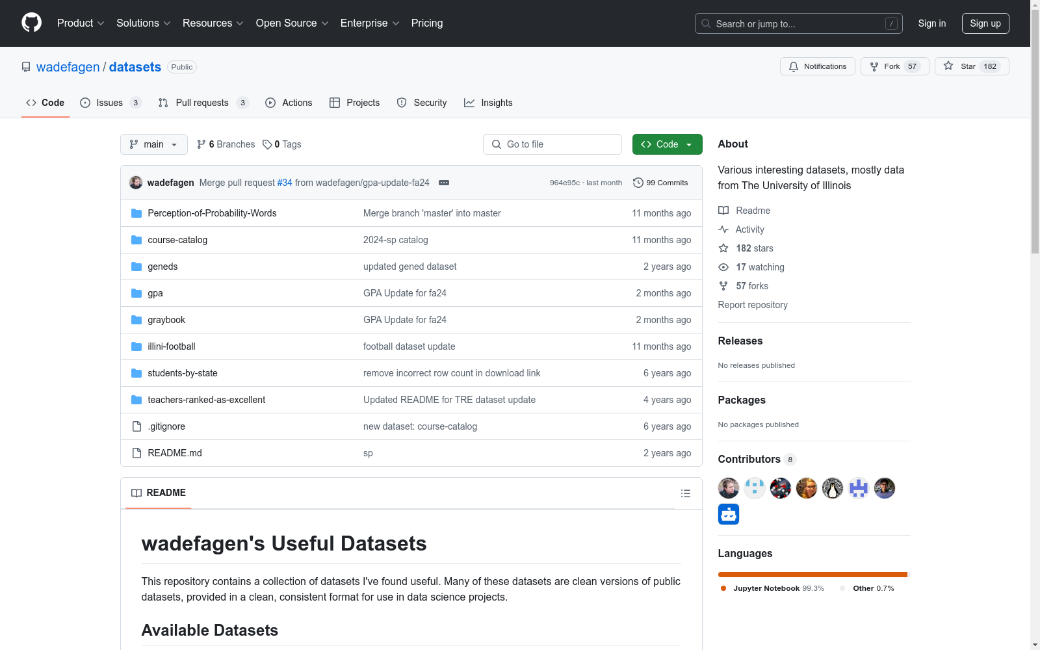The width and height of the screenshot is (1040, 650).
Task: Open the course-catalog folder
Action: [x=177, y=240]
